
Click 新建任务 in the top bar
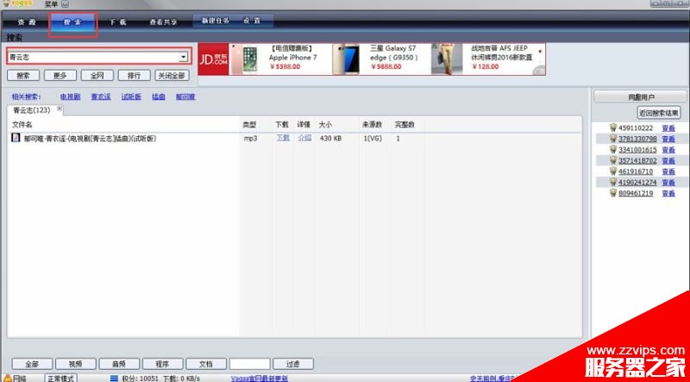pyautogui.click(x=215, y=21)
